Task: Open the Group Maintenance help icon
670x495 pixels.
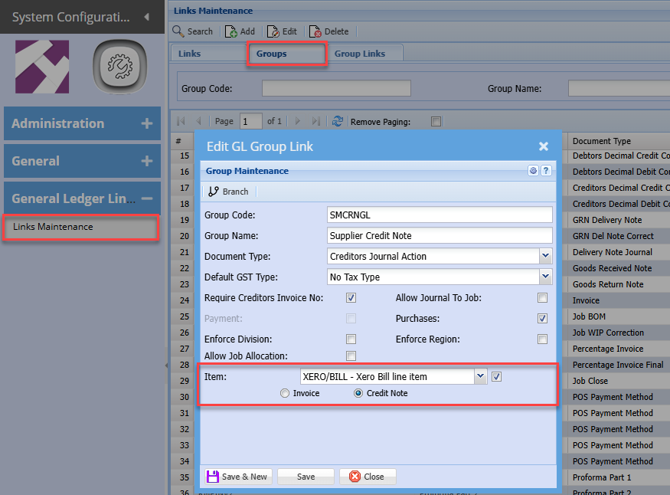Action: [x=546, y=171]
